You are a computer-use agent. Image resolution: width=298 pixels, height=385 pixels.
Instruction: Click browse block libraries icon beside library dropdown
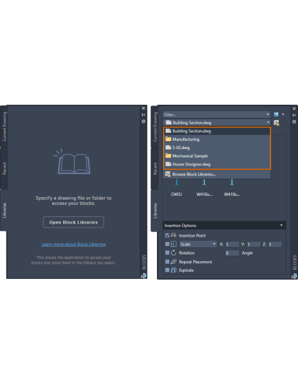276,123
